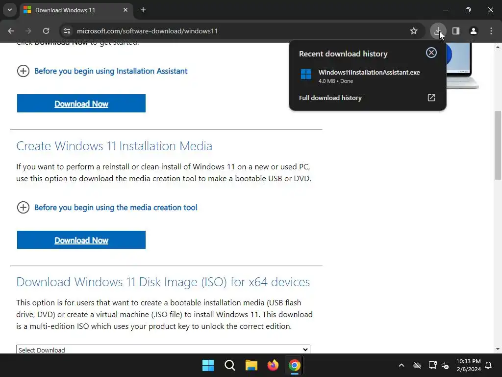Click the muted volume tray icon
502x377 pixels.
(445, 365)
